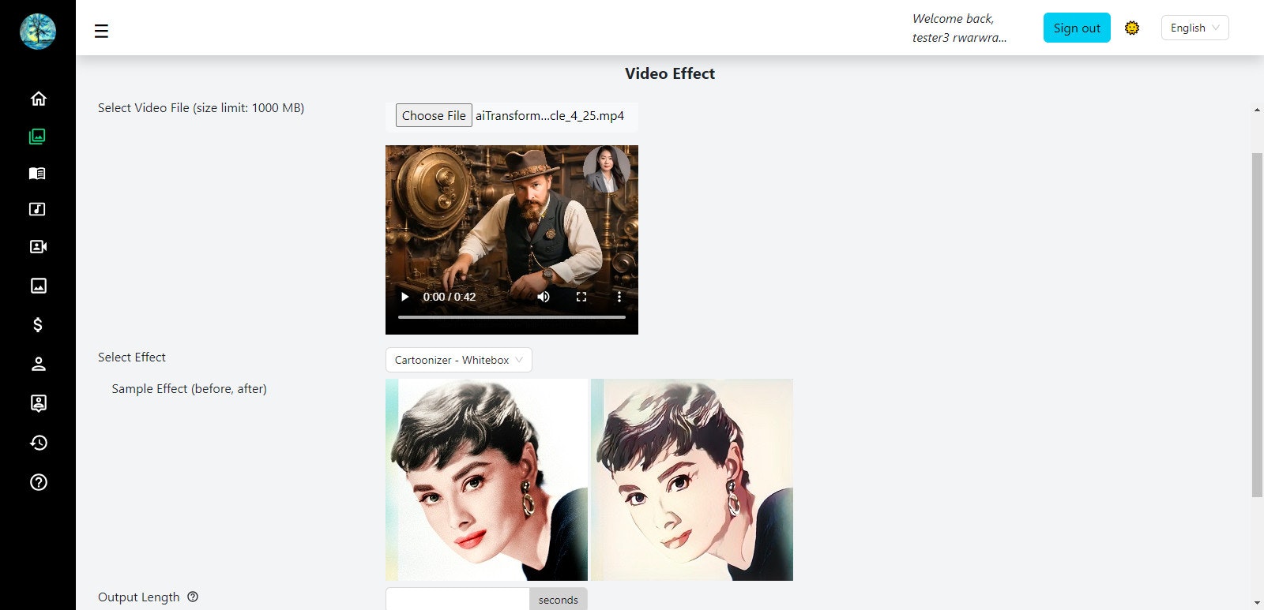Play the video preview
Viewport: 1264px width, 610px height.
(404, 297)
